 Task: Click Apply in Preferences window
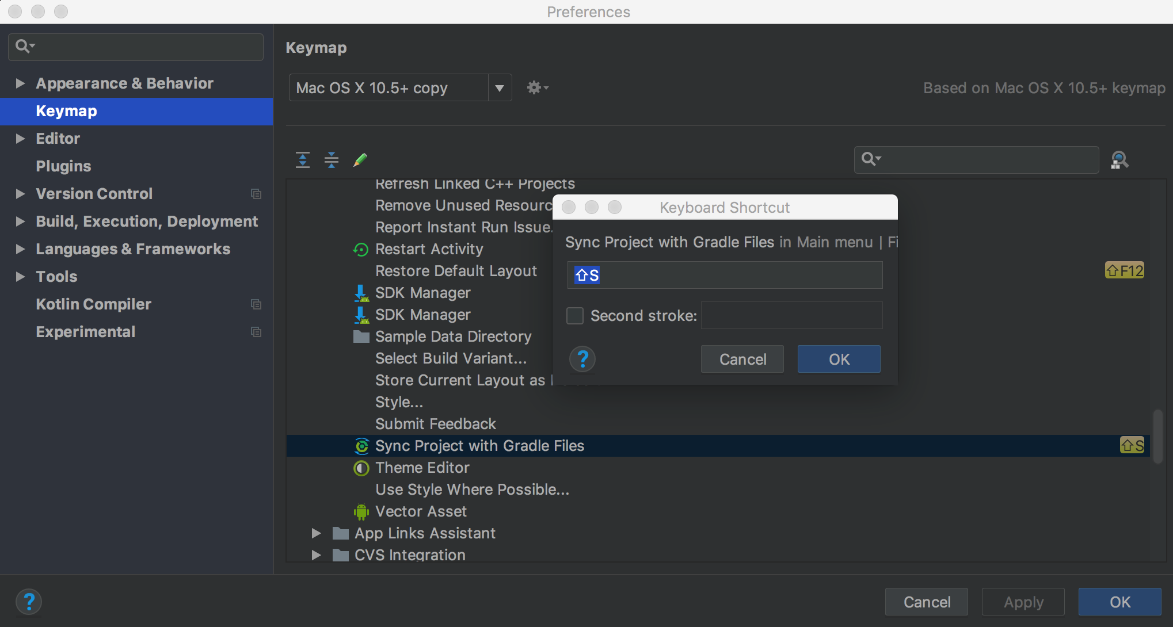1023,602
